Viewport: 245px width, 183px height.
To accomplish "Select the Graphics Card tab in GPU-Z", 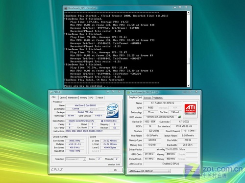I will (135, 98).
